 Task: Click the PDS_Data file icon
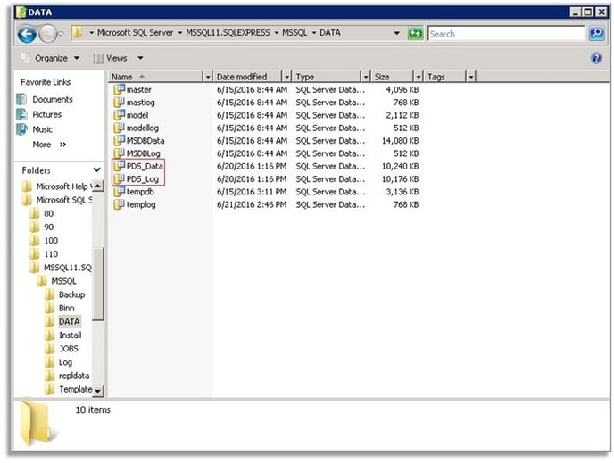119,166
